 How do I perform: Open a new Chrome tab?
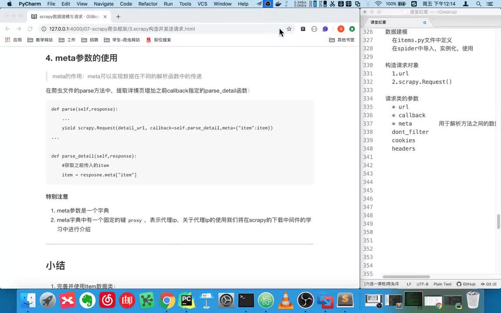[118, 17]
